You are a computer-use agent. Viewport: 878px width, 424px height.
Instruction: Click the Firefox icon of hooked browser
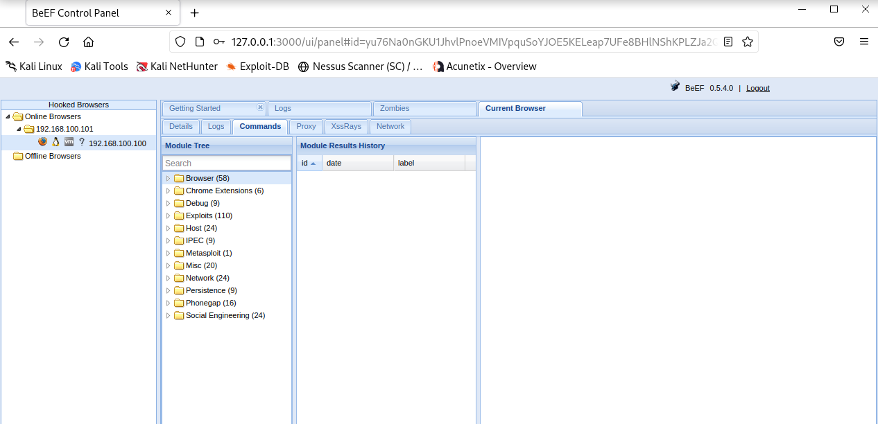pos(43,142)
